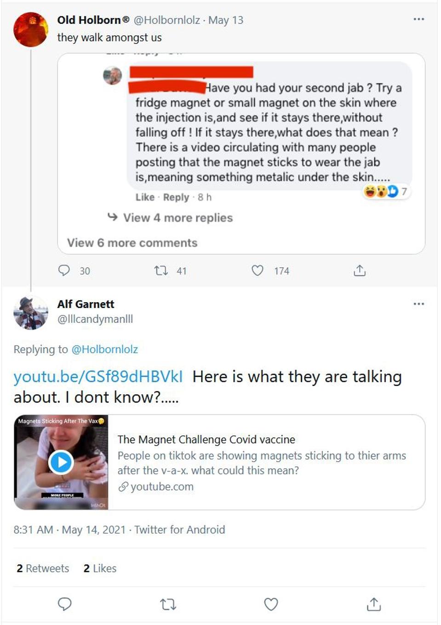Image resolution: width=441 pixels, height=625 pixels.
Task: Open more options on Alf Garnett tweet
Action: tap(418, 304)
